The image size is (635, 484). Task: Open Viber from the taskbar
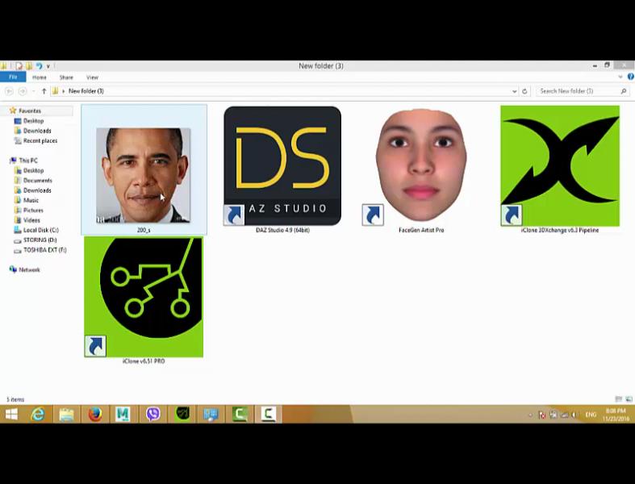pyautogui.click(x=153, y=414)
